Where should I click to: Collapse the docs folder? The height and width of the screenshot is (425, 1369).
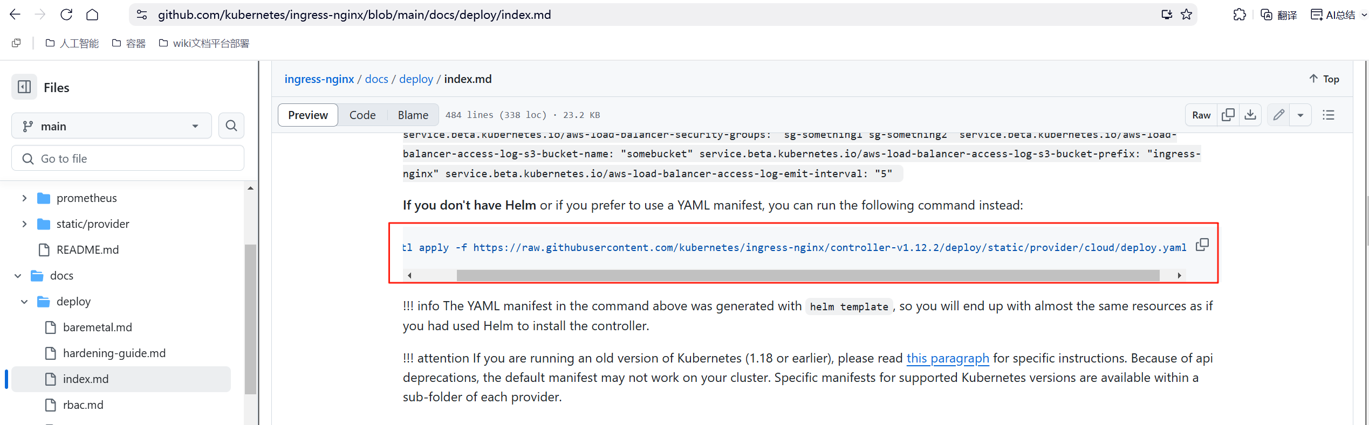(18, 276)
